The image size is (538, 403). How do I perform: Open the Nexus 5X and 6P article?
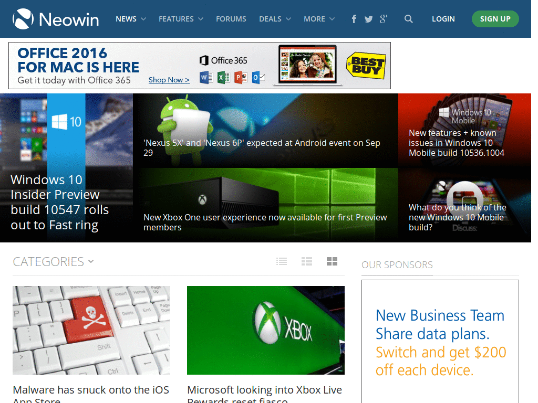pos(265,131)
